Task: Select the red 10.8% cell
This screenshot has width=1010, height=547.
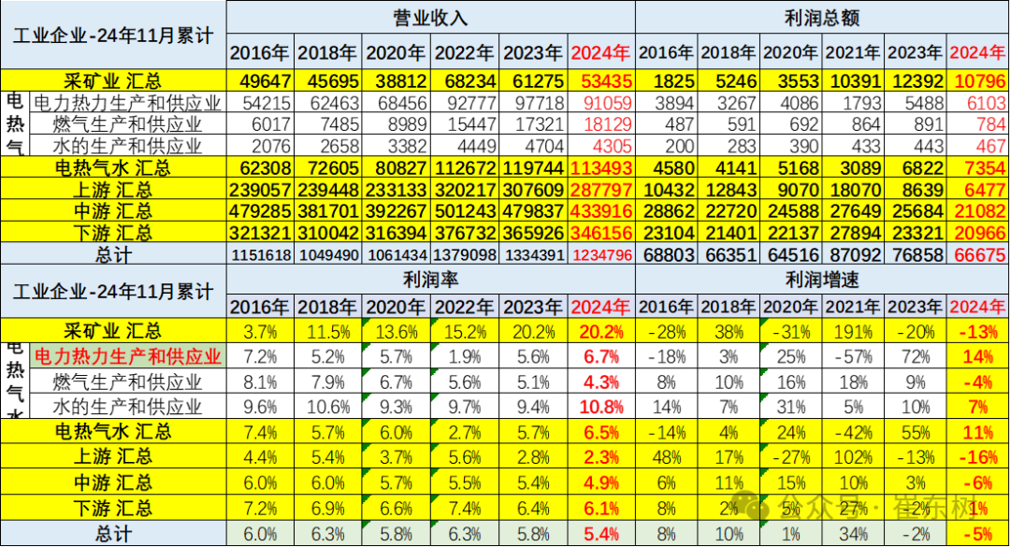Action: point(603,408)
